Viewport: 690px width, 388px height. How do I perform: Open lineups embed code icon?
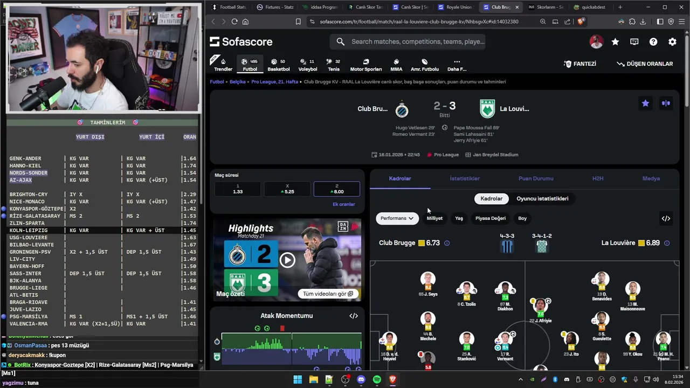[666, 218]
